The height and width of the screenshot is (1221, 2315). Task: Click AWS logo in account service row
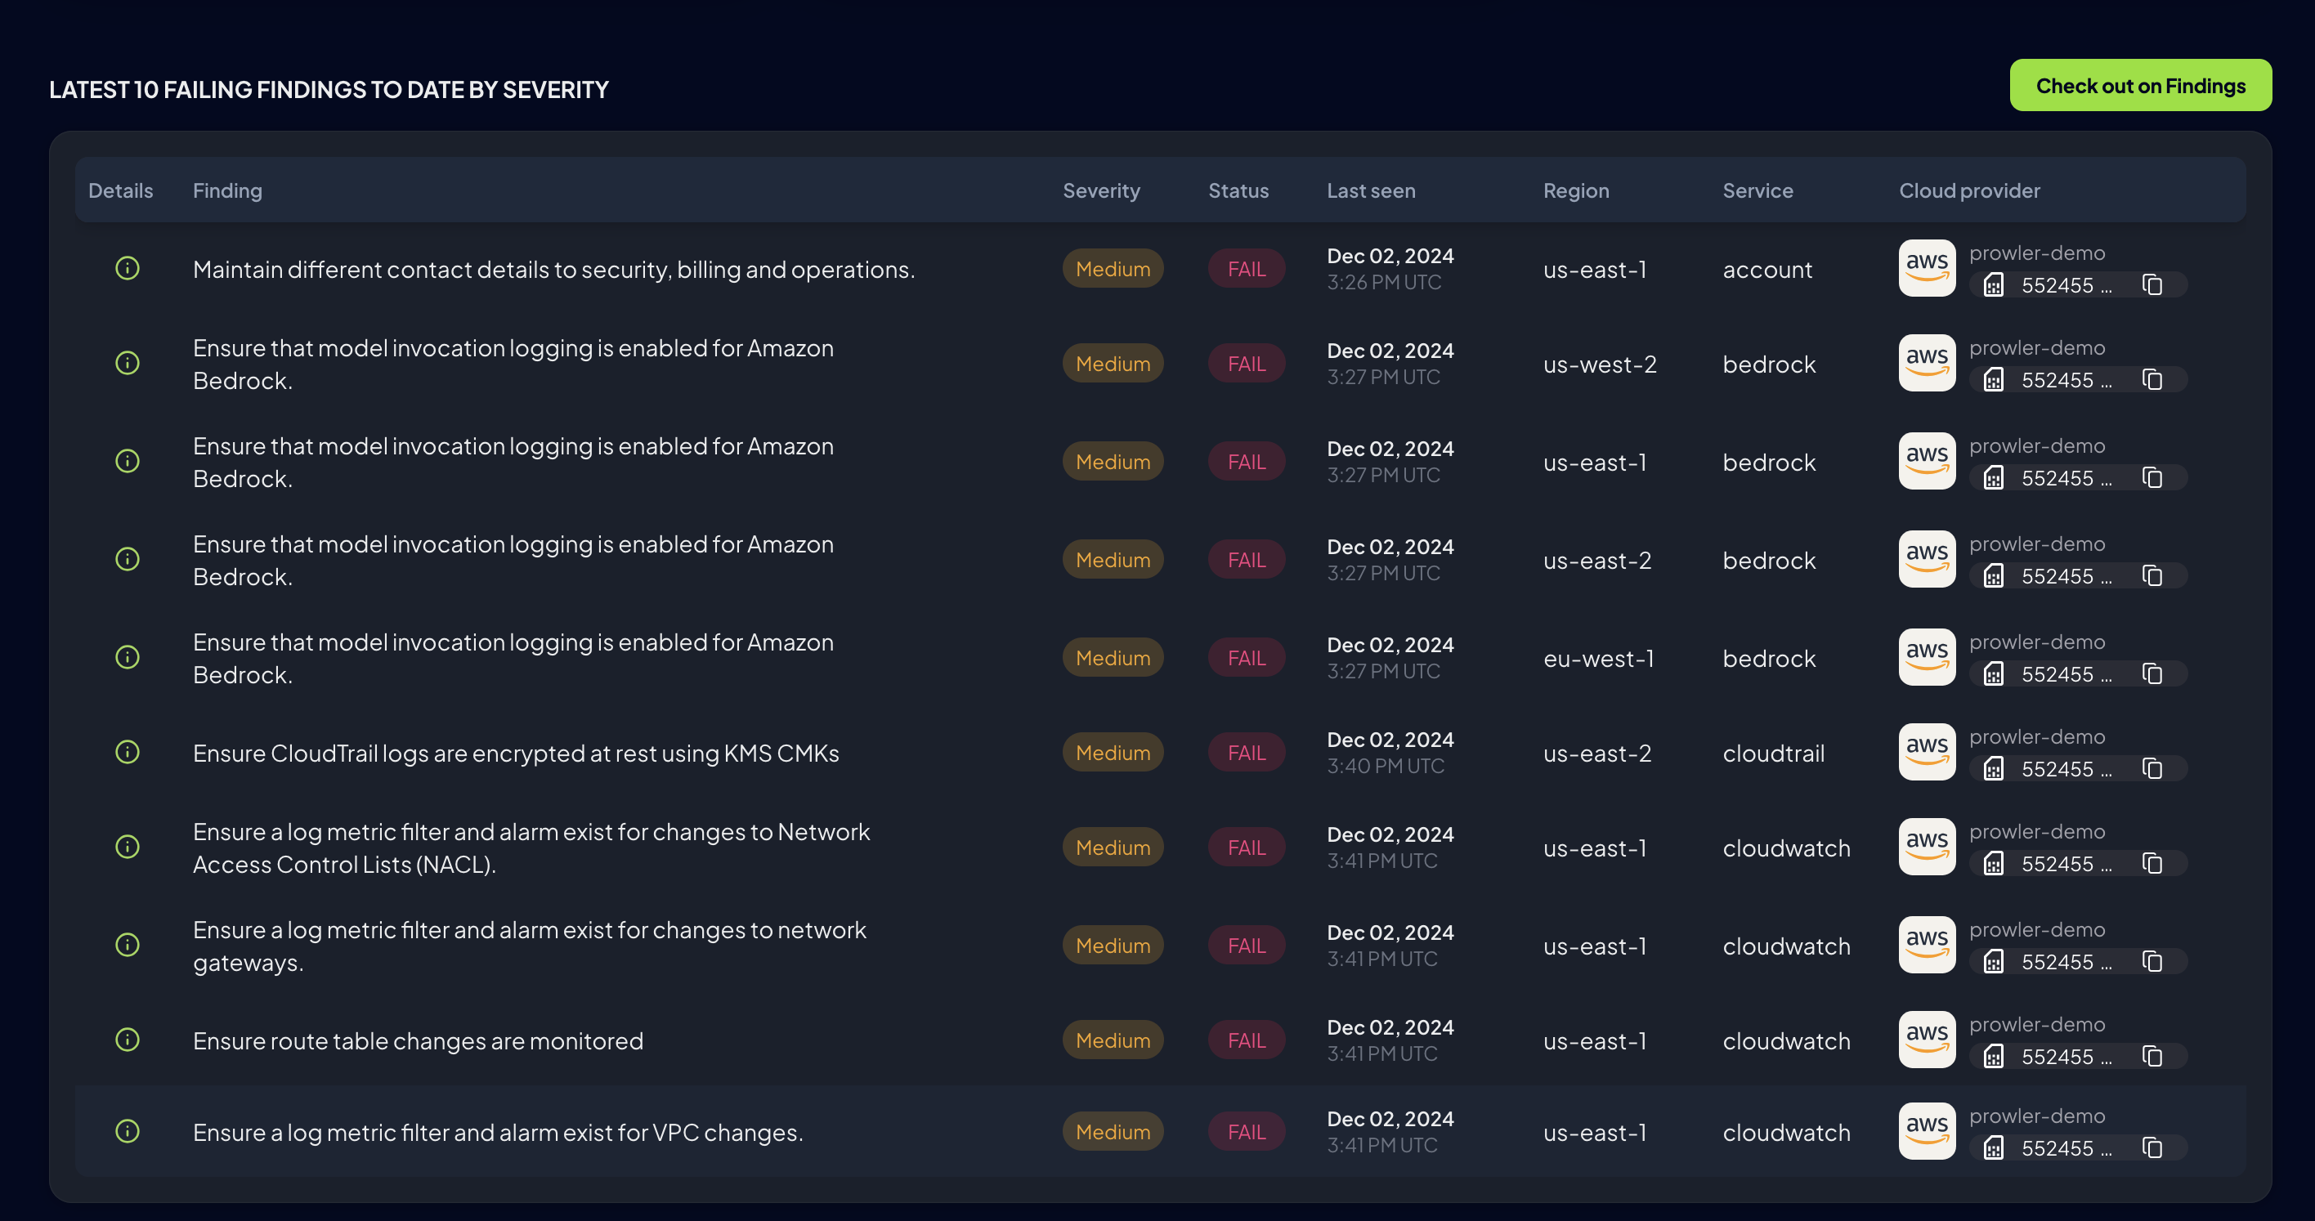click(x=1927, y=268)
